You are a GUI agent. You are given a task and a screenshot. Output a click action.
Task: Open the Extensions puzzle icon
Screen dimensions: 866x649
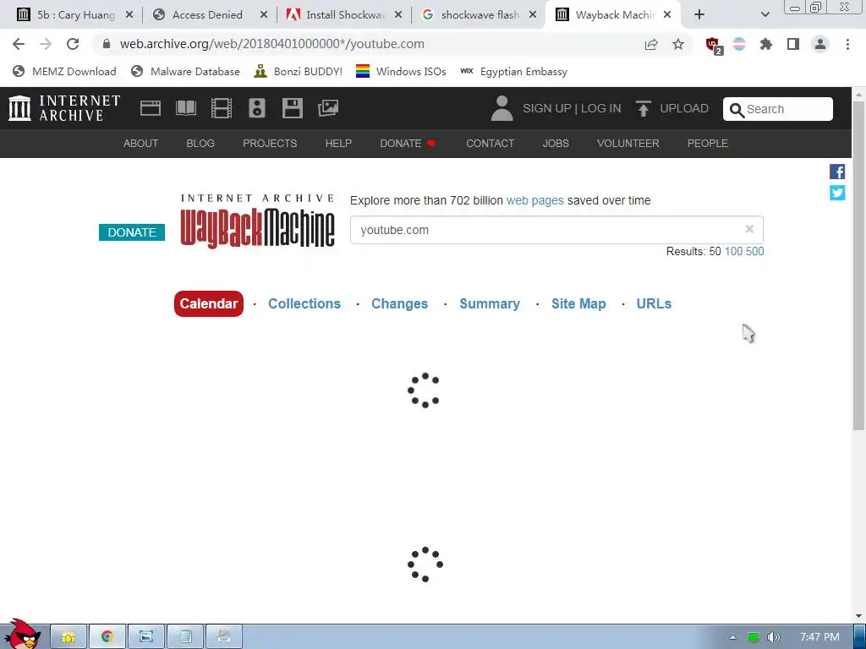pyautogui.click(x=766, y=44)
